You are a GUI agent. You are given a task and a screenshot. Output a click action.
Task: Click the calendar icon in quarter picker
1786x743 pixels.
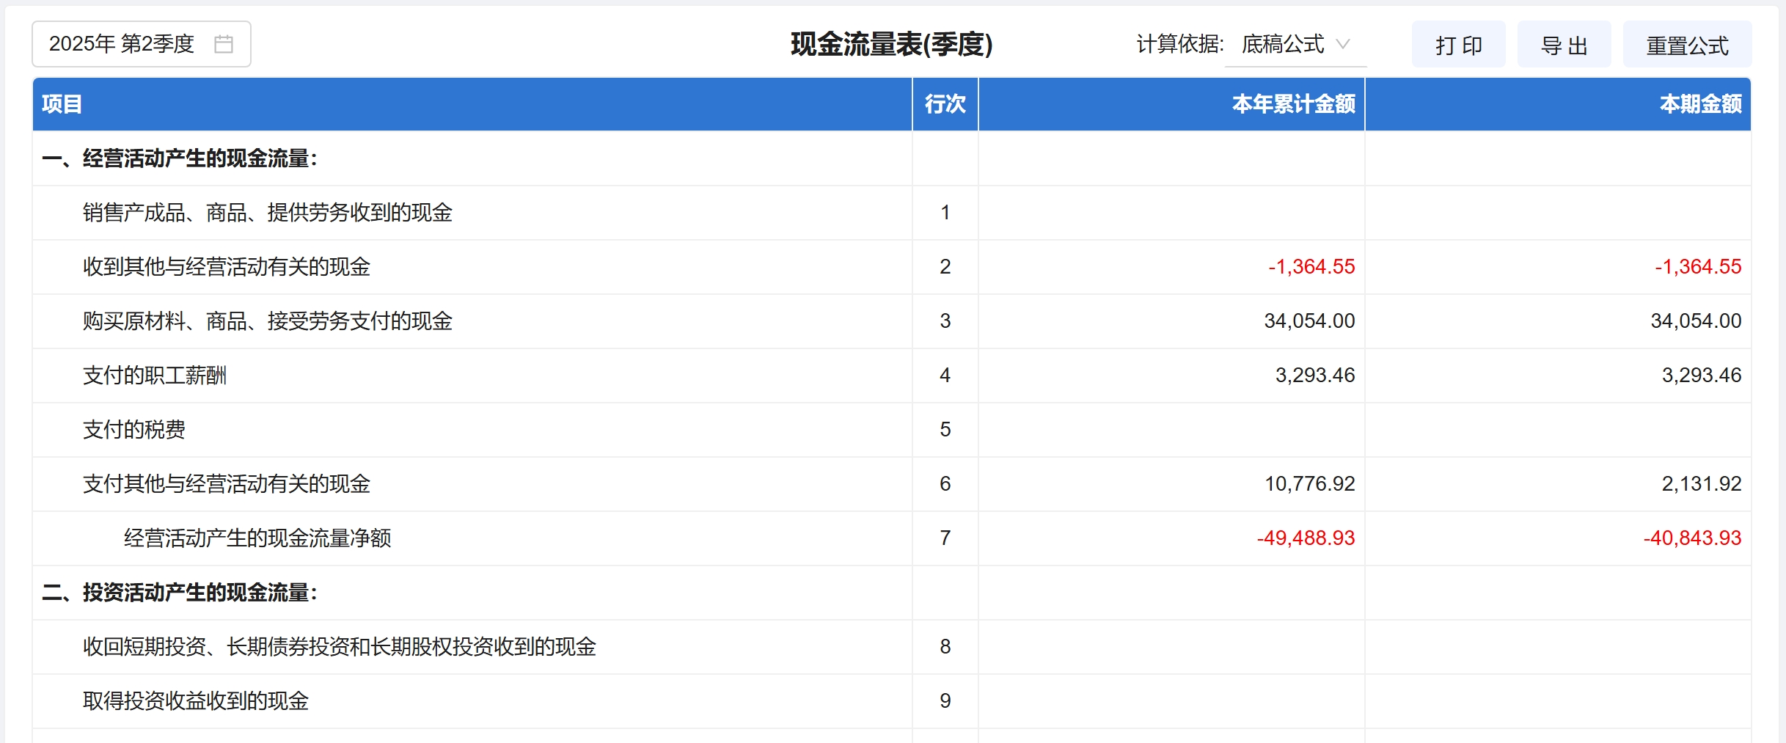223,44
